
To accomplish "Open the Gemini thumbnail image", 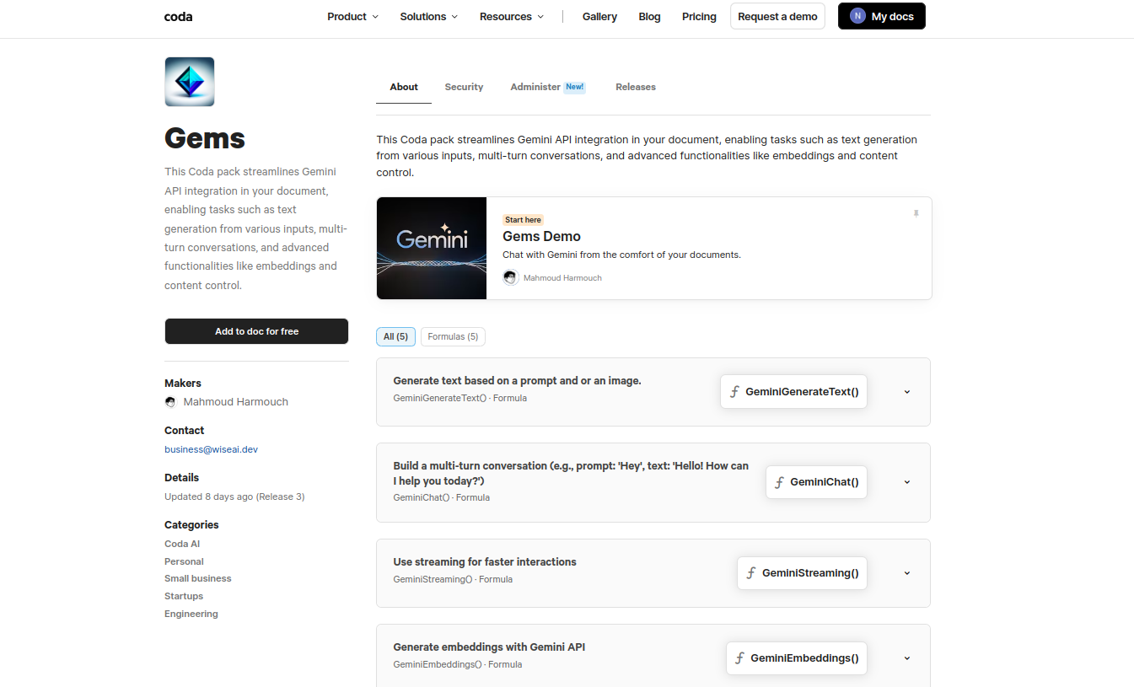I will (x=432, y=248).
